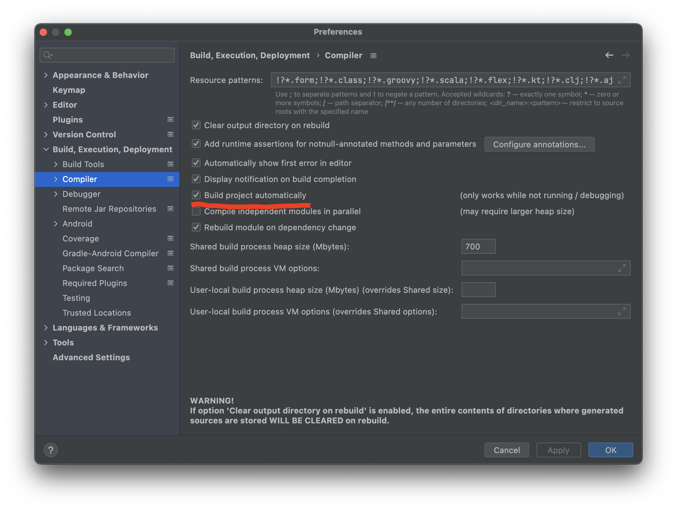Select Build, Execution, Deployment in the breadcrumb
Image resolution: width=677 pixels, height=510 pixels.
pos(250,55)
